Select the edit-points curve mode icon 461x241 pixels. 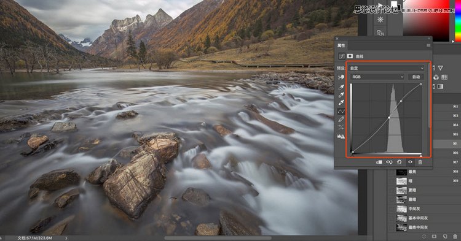[x=341, y=112]
